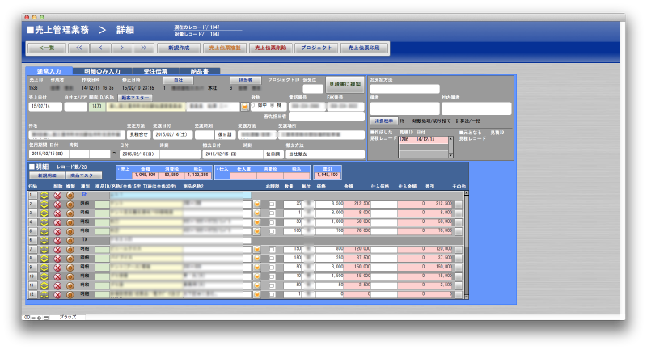Click the orange product lookup icon in row 4
The width and height of the screenshot is (647, 350).
coord(257,222)
